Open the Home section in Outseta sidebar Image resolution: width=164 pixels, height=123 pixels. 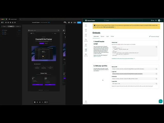click(x=86, y=25)
